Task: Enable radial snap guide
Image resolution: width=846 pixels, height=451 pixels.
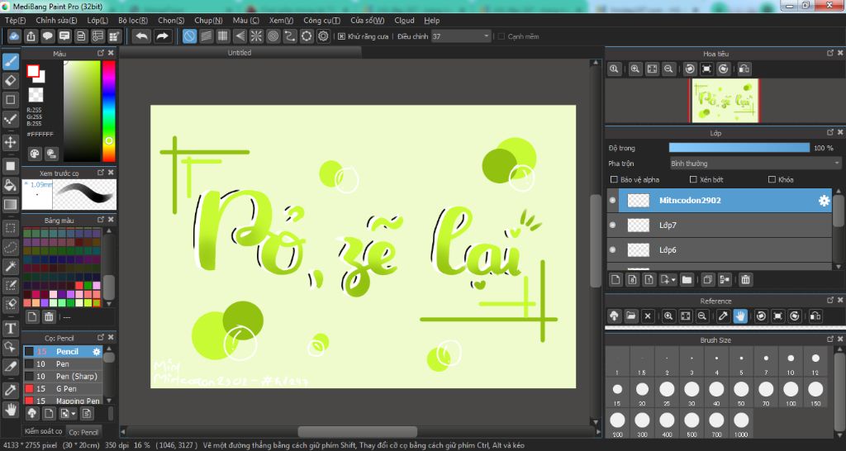Action: (256, 36)
